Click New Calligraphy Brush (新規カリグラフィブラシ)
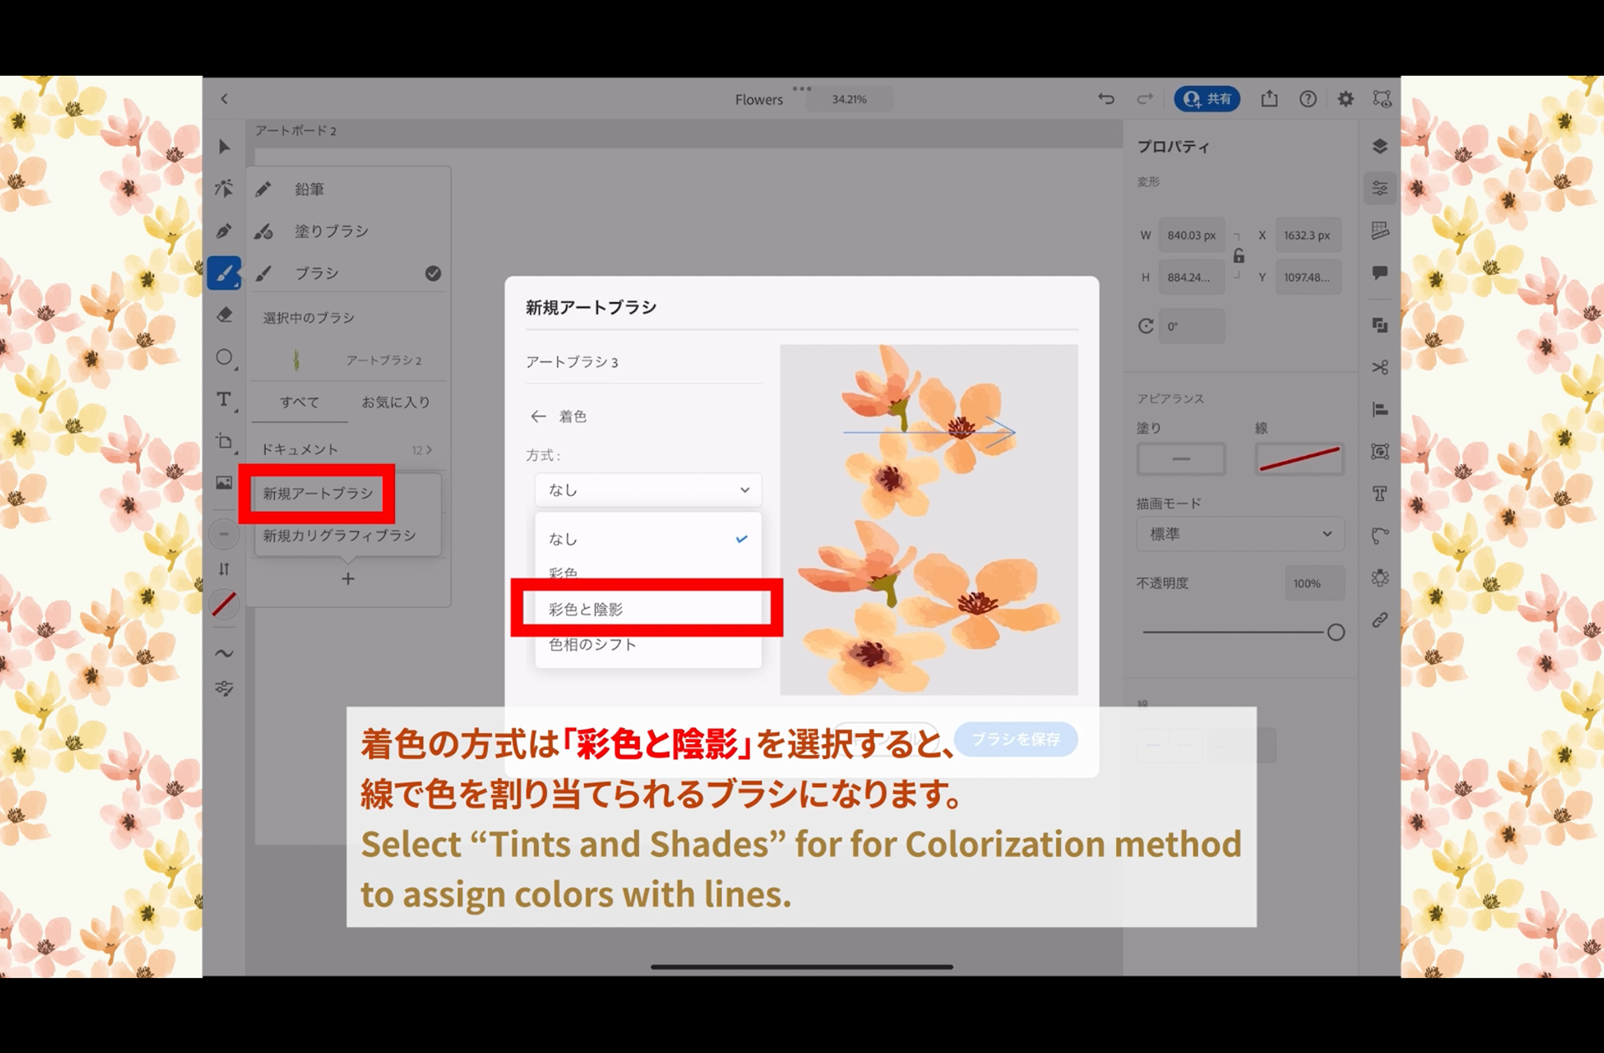 (x=340, y=535)
